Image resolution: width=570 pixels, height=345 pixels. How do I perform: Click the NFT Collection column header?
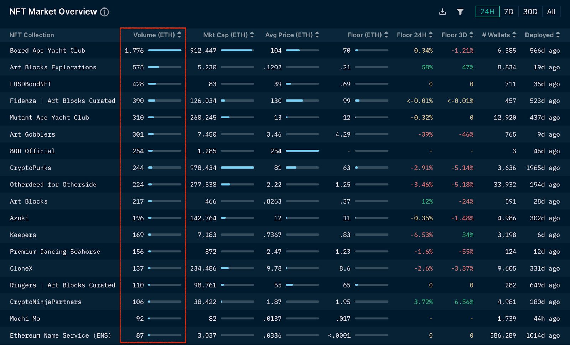[x=32, y=35]
